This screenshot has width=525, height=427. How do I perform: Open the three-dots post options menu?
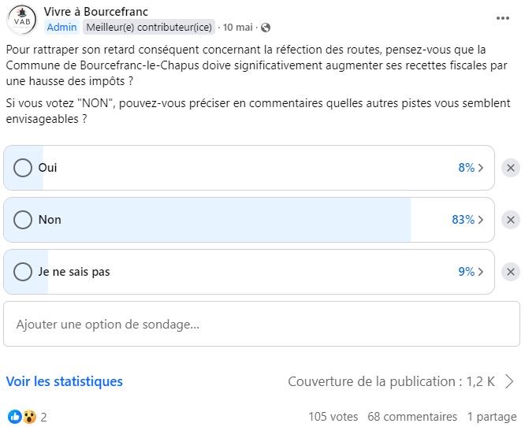tap(503, 18)
